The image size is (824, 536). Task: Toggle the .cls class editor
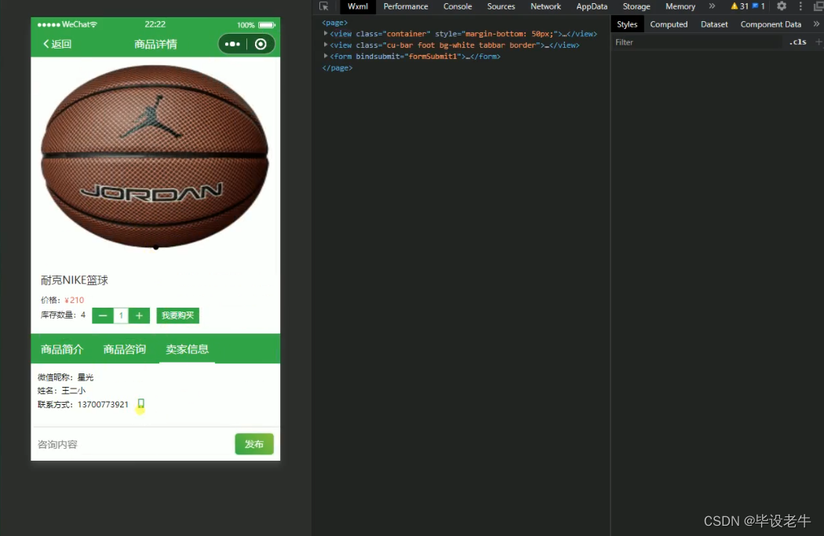[798, 42]
